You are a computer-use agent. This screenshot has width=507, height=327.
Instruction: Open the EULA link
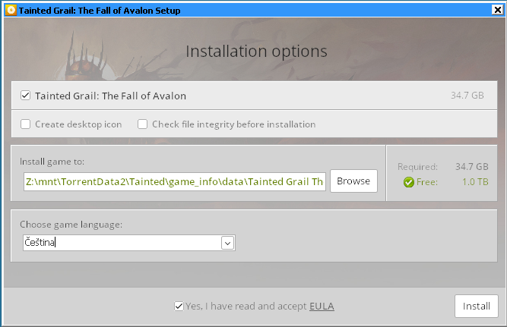(x=322, y=307)
